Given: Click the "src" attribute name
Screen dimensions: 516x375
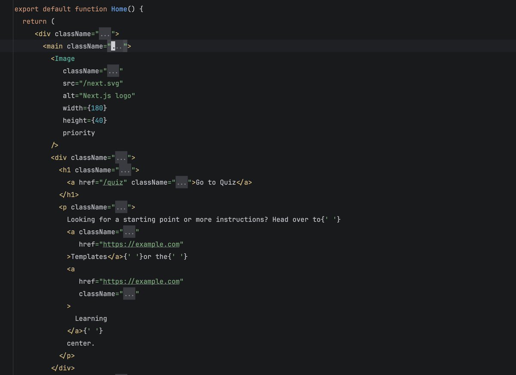Looking at the screenshot, I should 69,83.
